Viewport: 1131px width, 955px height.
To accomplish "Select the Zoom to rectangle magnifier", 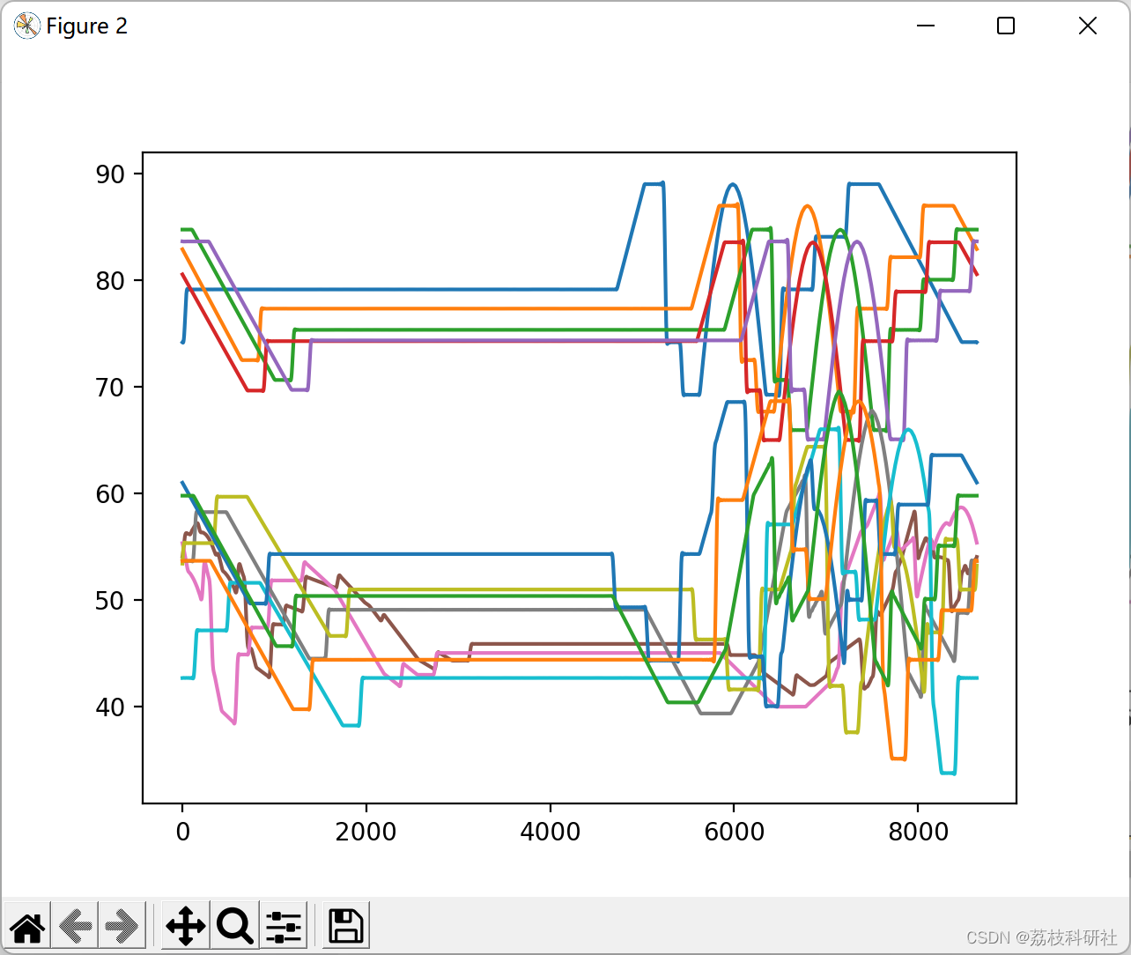I will click(234, 926).
